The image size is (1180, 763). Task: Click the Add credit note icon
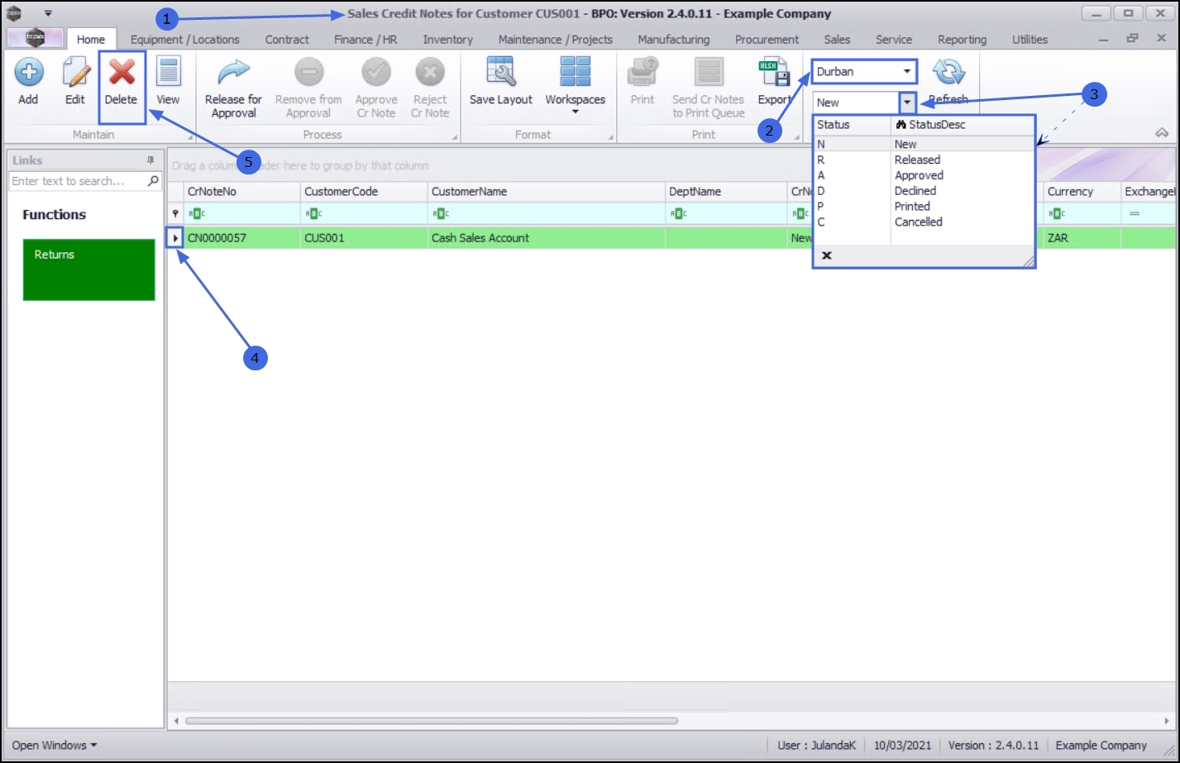point(28,73)
